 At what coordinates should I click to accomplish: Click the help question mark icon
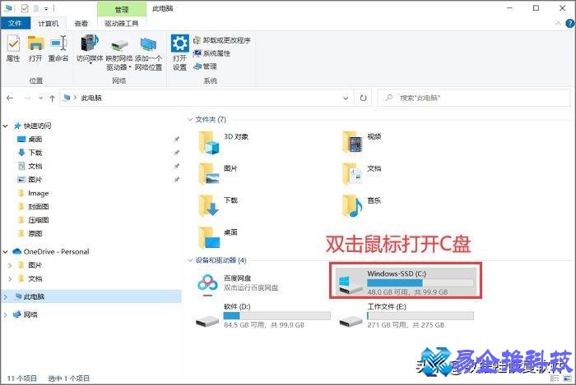click(x=570, y=24)
